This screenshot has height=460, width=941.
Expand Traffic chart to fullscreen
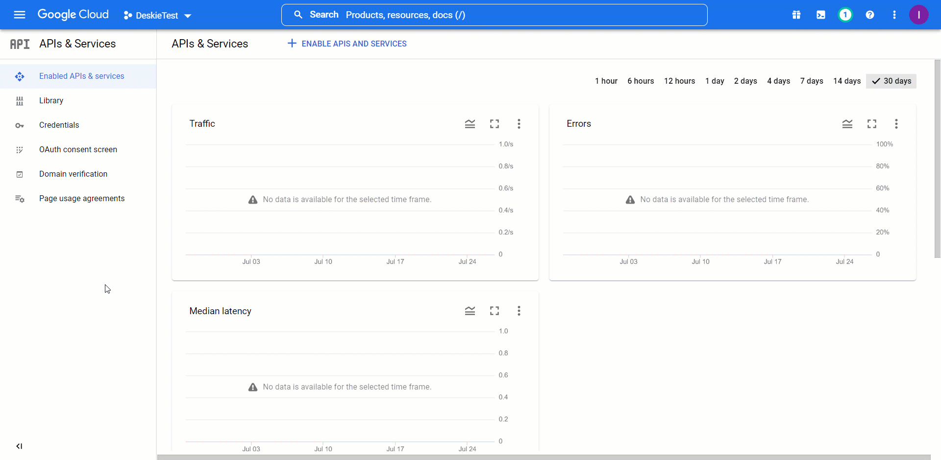[495, 124]
